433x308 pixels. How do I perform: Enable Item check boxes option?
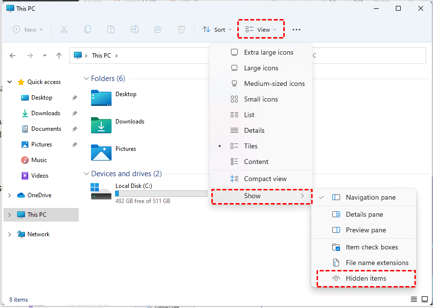pyautogui.click(x=371, y=247)
